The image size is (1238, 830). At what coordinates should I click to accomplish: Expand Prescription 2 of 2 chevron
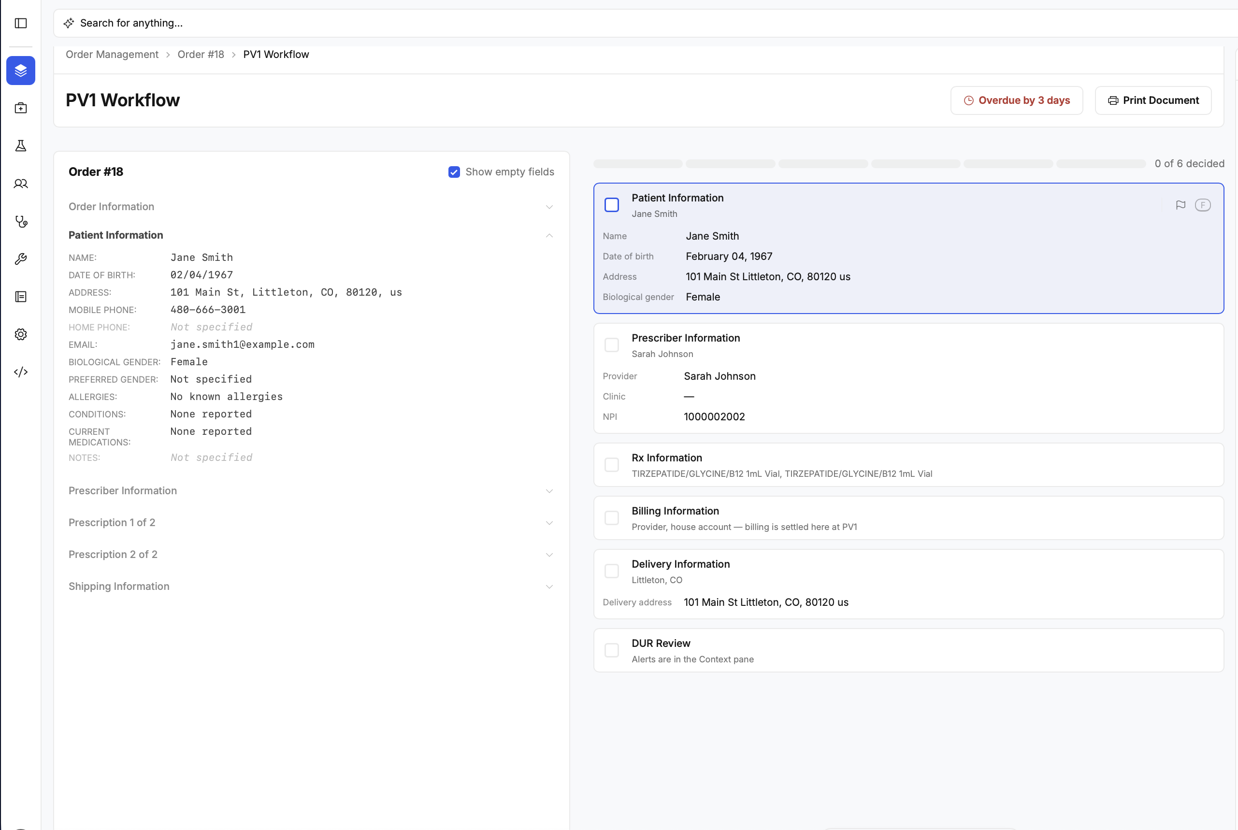click(549, 555)
